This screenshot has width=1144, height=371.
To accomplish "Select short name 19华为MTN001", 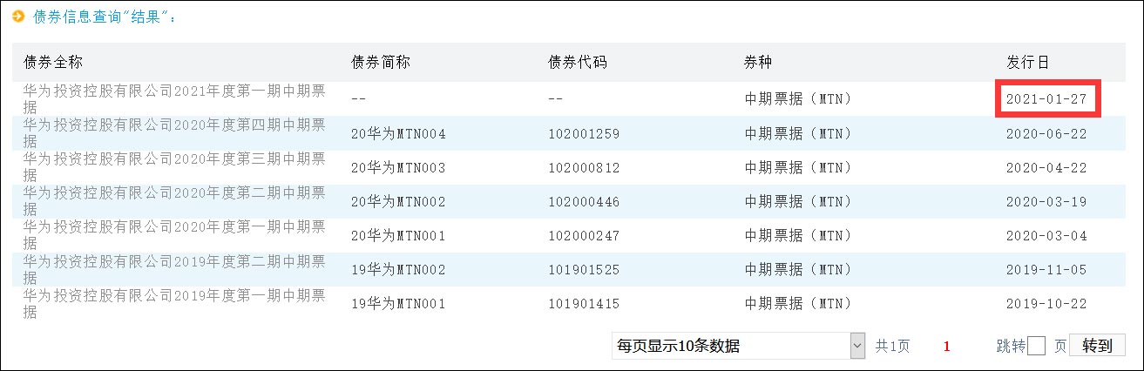I will coord(398,303).
